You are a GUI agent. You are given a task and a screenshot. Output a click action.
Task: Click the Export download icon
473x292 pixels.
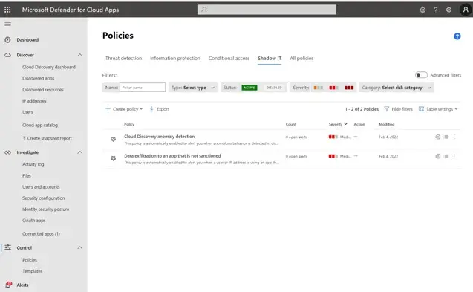coord(151,109)
